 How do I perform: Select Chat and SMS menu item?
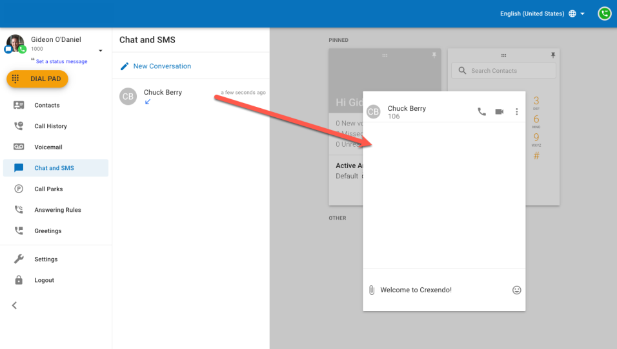tap(56, 168)
